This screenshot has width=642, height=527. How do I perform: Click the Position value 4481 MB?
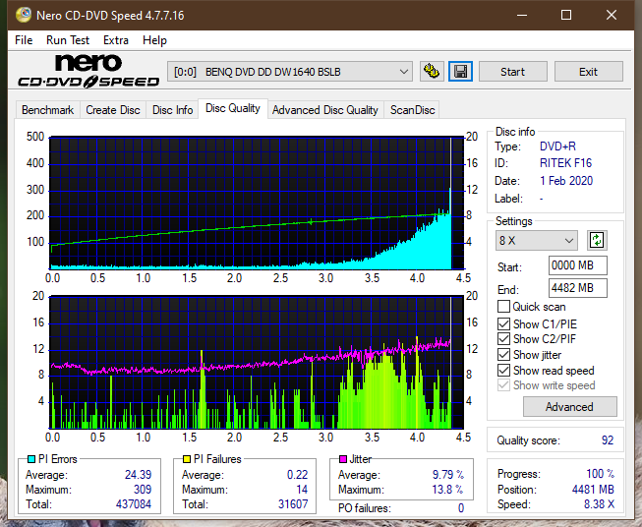[x=593, y=490]
